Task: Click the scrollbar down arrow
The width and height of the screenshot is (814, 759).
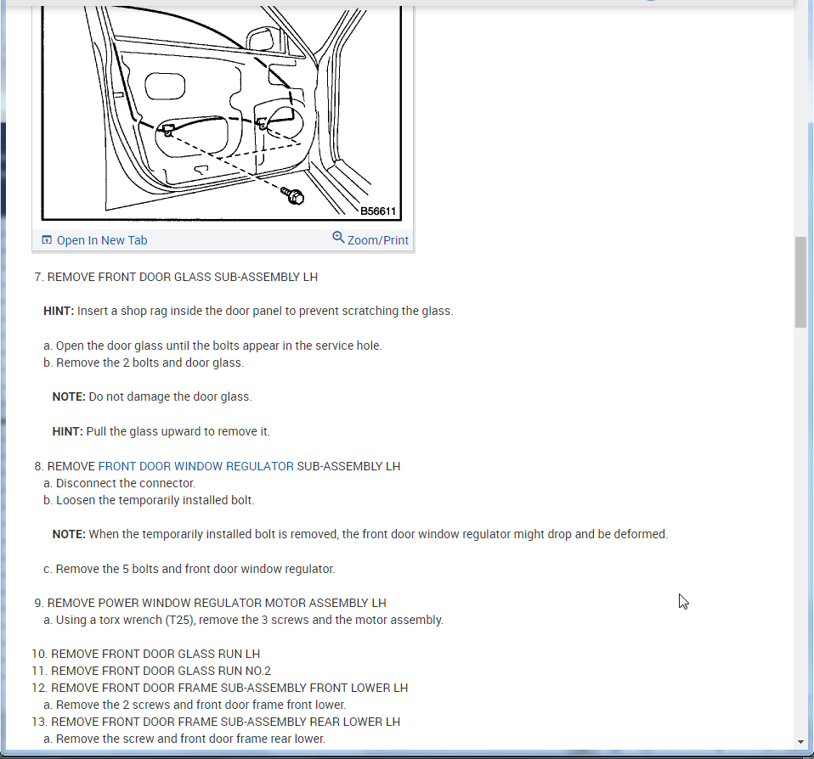Action: (x=800, y=742)
